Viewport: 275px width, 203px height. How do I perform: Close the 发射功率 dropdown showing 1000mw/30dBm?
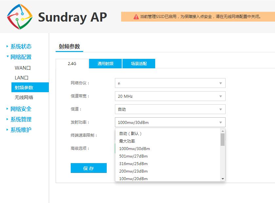coord(170,122)
